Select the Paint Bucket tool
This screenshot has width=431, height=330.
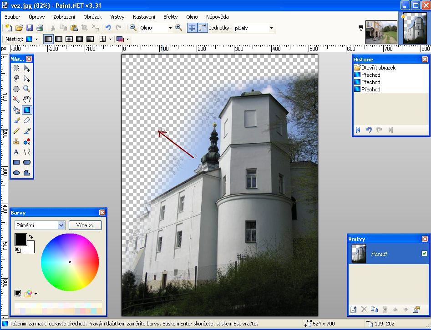[16, 110]
